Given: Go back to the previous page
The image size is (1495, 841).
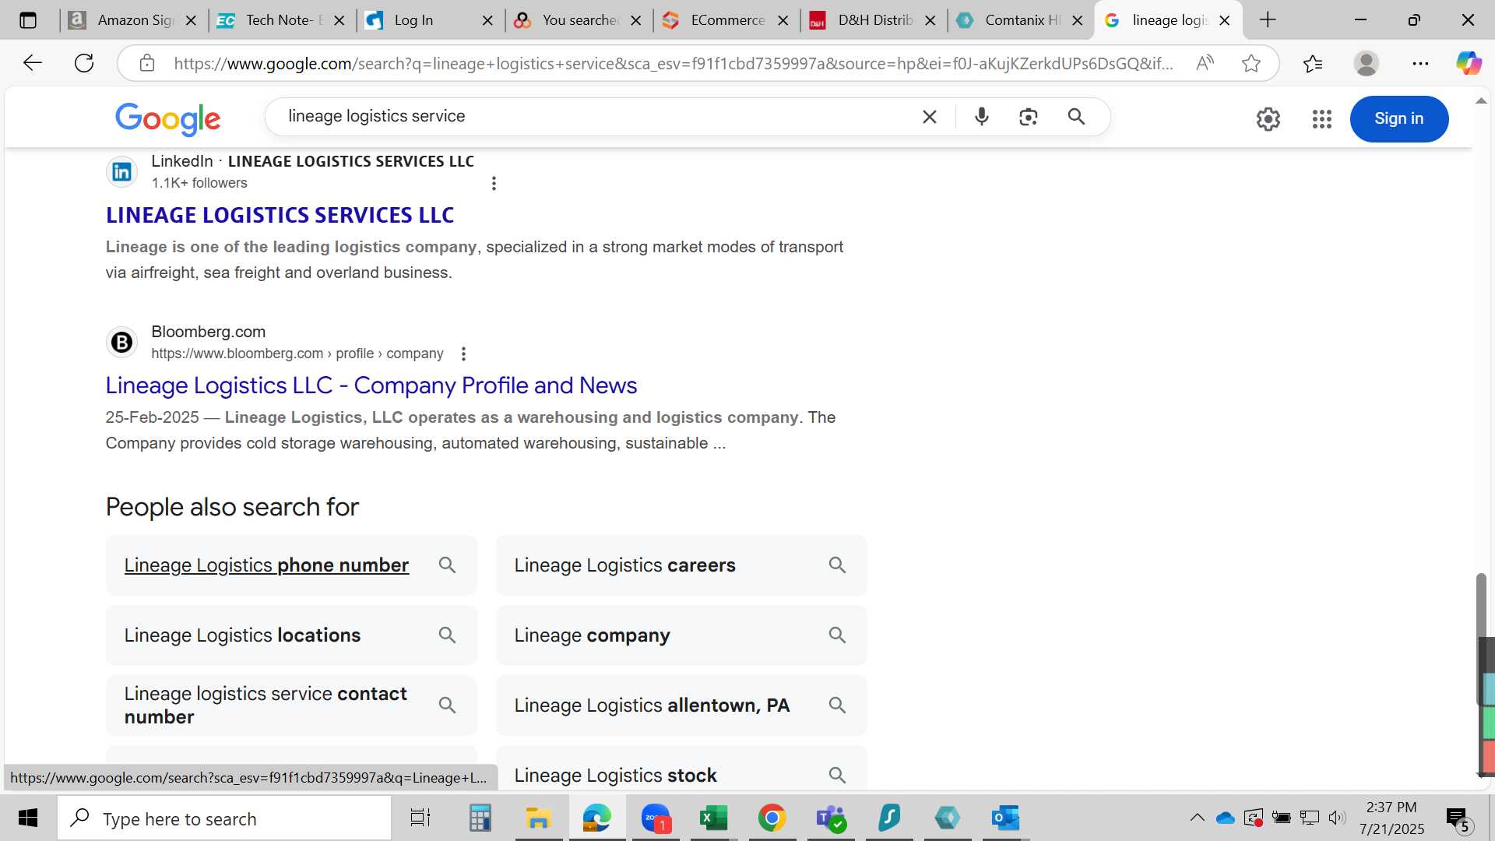Looking at the screenshot, I should click(x=32, y=63).
